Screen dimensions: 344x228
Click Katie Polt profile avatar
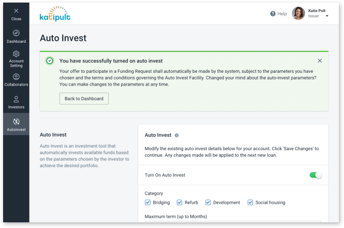click(298, 13)
